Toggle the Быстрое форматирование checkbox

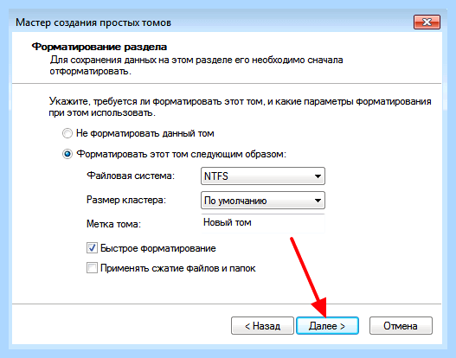(92, 248)
